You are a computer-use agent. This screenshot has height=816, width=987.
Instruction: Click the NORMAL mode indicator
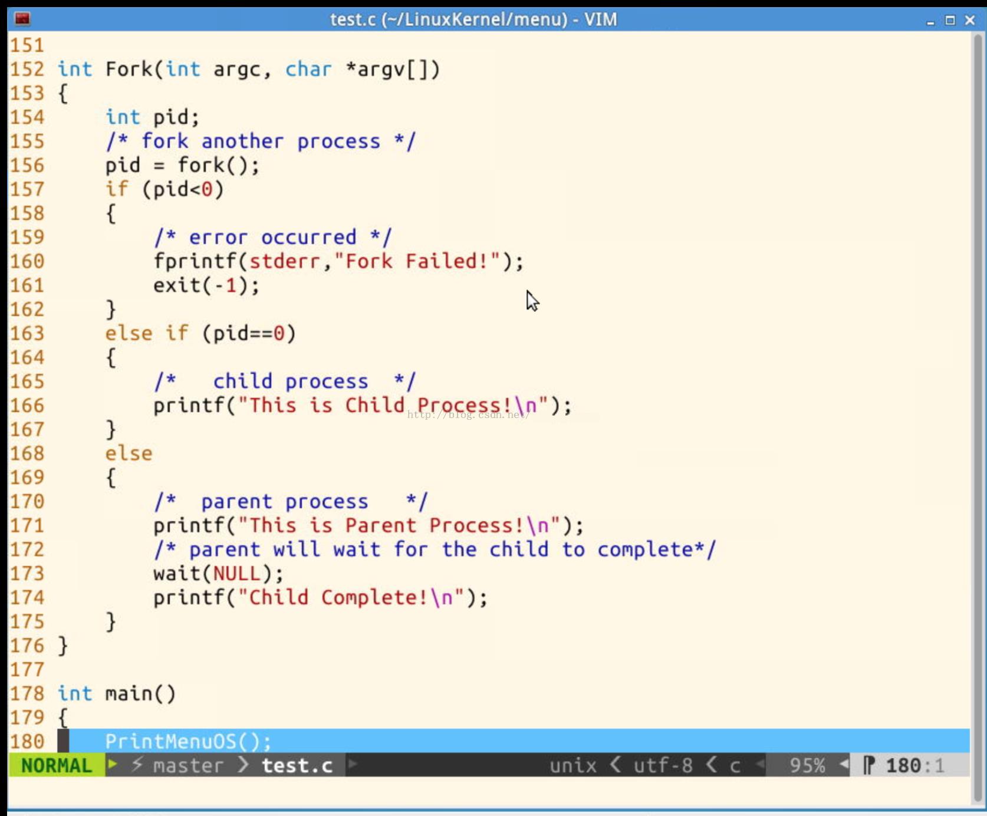[57, 765]
